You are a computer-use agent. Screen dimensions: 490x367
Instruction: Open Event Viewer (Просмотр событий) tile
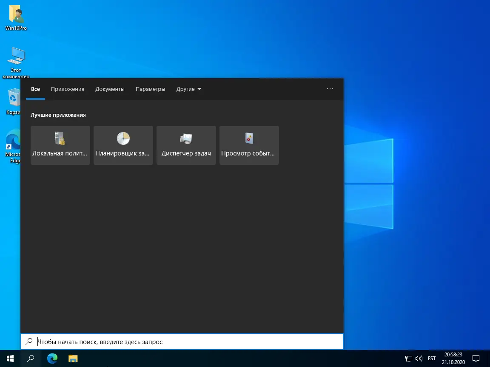coord(249,145)
